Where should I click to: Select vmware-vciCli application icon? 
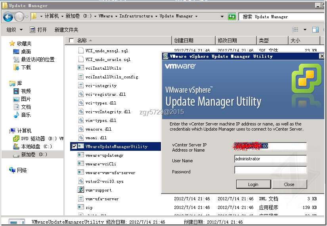[81, 164]
